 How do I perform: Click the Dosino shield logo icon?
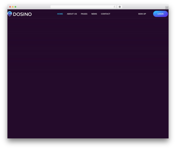[x=10, y=14]
